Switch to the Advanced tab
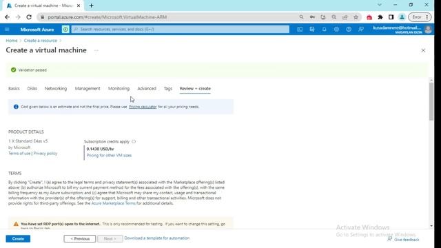This screenshot has height=248, width=441. [147, 88]
